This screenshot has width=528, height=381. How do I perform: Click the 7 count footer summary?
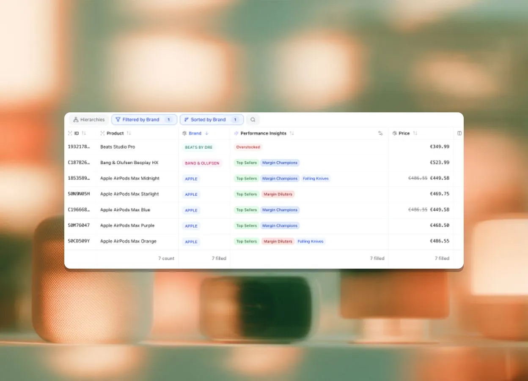click(166, 258)
